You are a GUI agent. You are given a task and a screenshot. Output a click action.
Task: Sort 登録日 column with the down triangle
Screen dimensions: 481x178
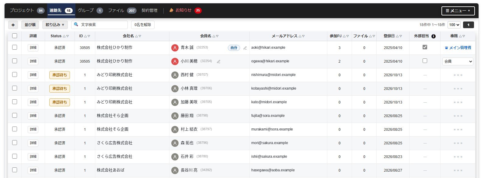point(400,36)
